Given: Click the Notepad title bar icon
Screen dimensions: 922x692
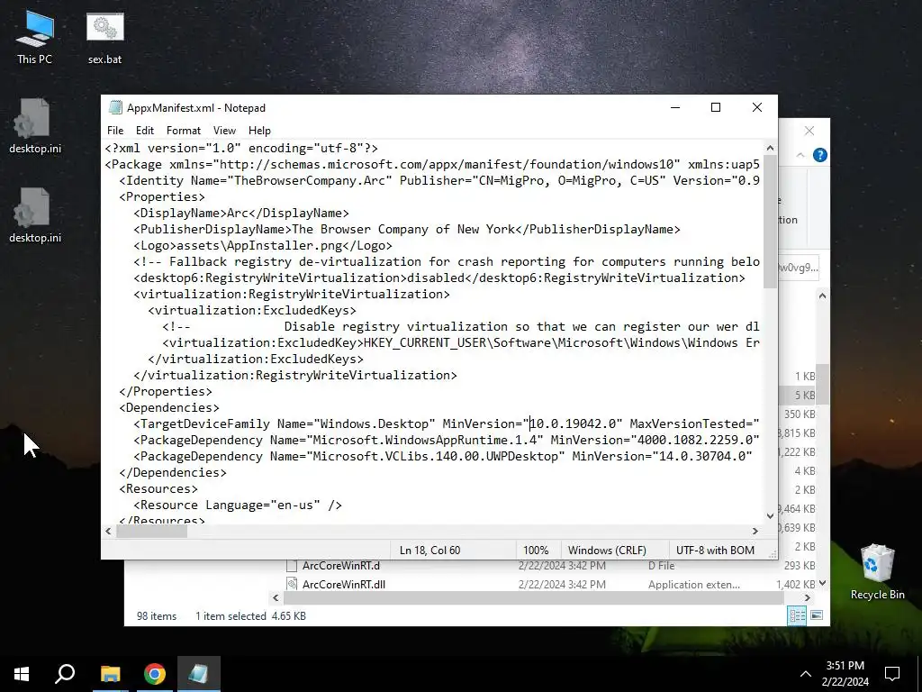Looking at the screenshot, I should point(115,108).
